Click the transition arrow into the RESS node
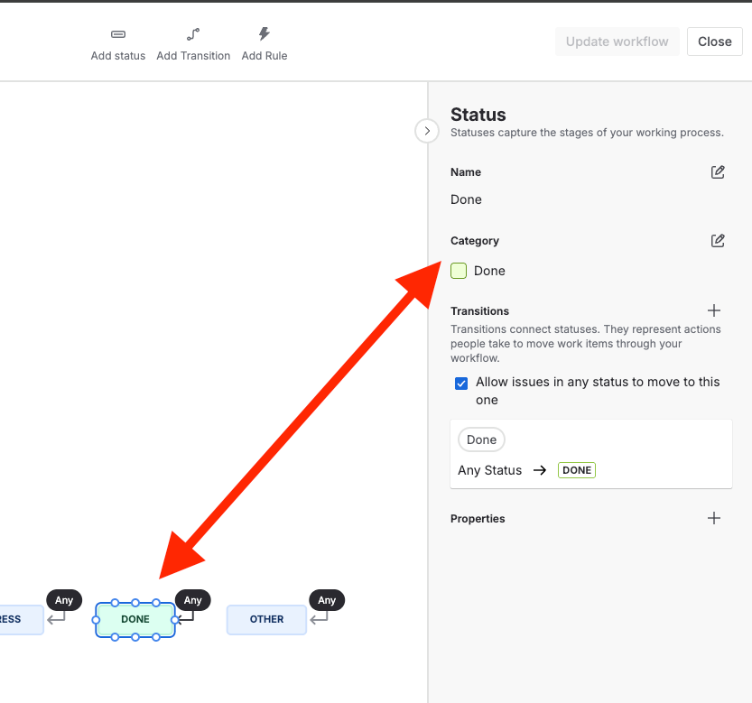 [x=56, y=617]
